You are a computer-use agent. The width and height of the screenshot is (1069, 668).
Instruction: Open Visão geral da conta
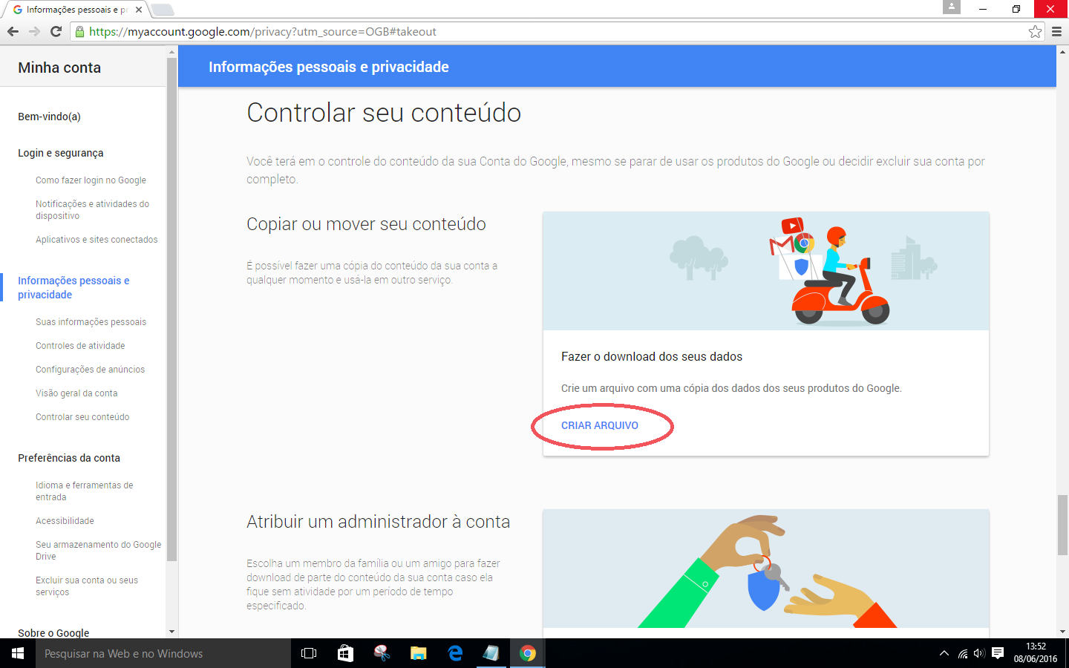tap(76, 393)
